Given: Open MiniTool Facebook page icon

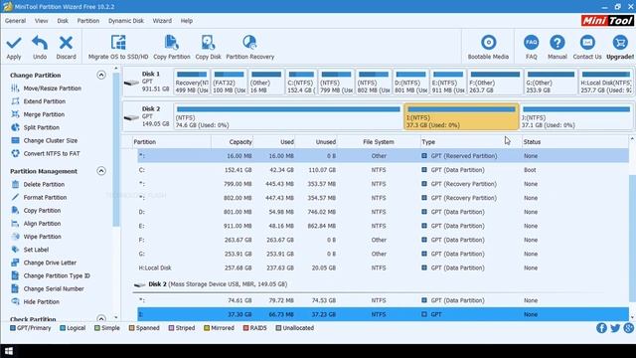Looking at the screenshot, I should pyautogui.click(x=601, y=328).
